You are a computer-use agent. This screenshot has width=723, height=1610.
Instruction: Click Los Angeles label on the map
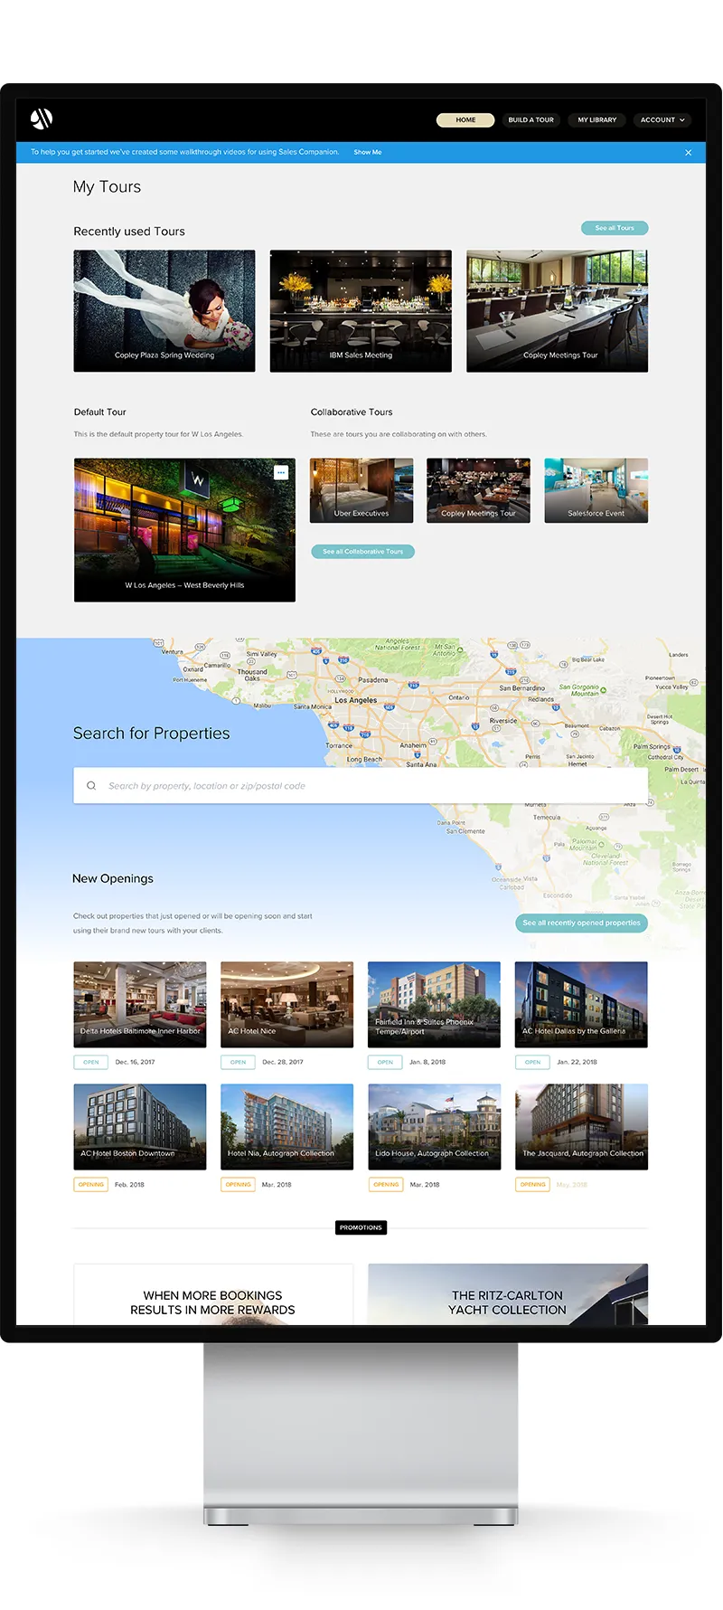pos(356,700)
